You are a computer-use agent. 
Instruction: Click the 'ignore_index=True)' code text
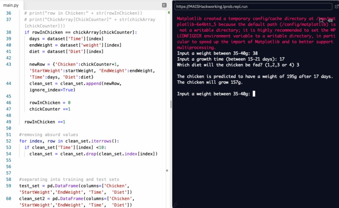(52, 90)
